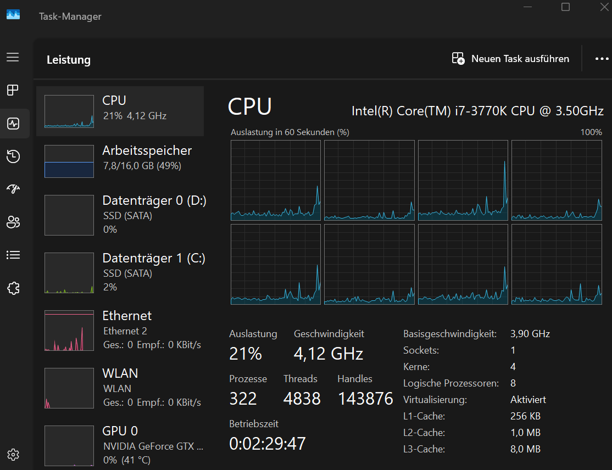Select the CPU entry in the sidebar
The height and width of the screenshot is (470, 612).
[120, 111]
